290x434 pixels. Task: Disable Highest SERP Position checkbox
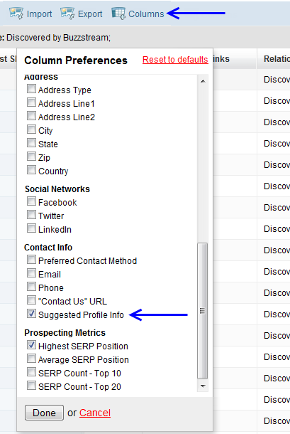tap(31, 345)
